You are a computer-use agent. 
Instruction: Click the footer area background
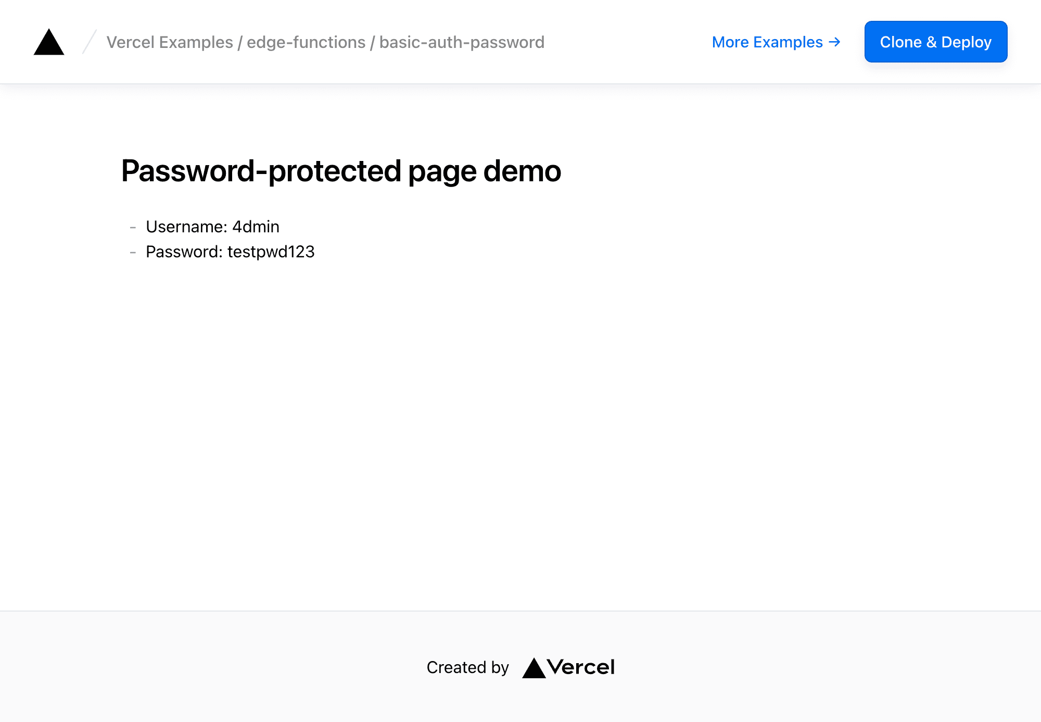click(x=208, y=667)
